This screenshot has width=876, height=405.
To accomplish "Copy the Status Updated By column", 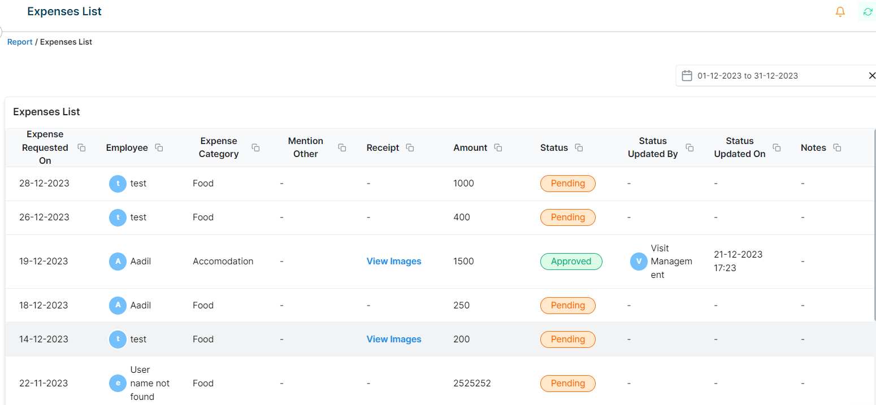I will [x=689, y=148].
